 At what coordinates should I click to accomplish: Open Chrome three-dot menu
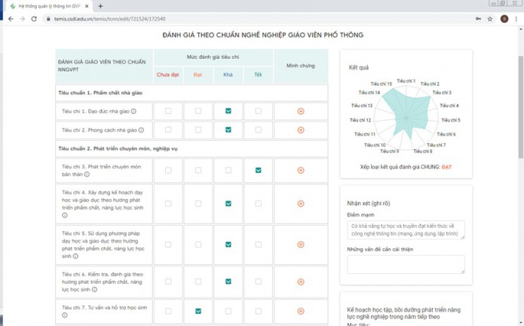click(x=516, y=19)
